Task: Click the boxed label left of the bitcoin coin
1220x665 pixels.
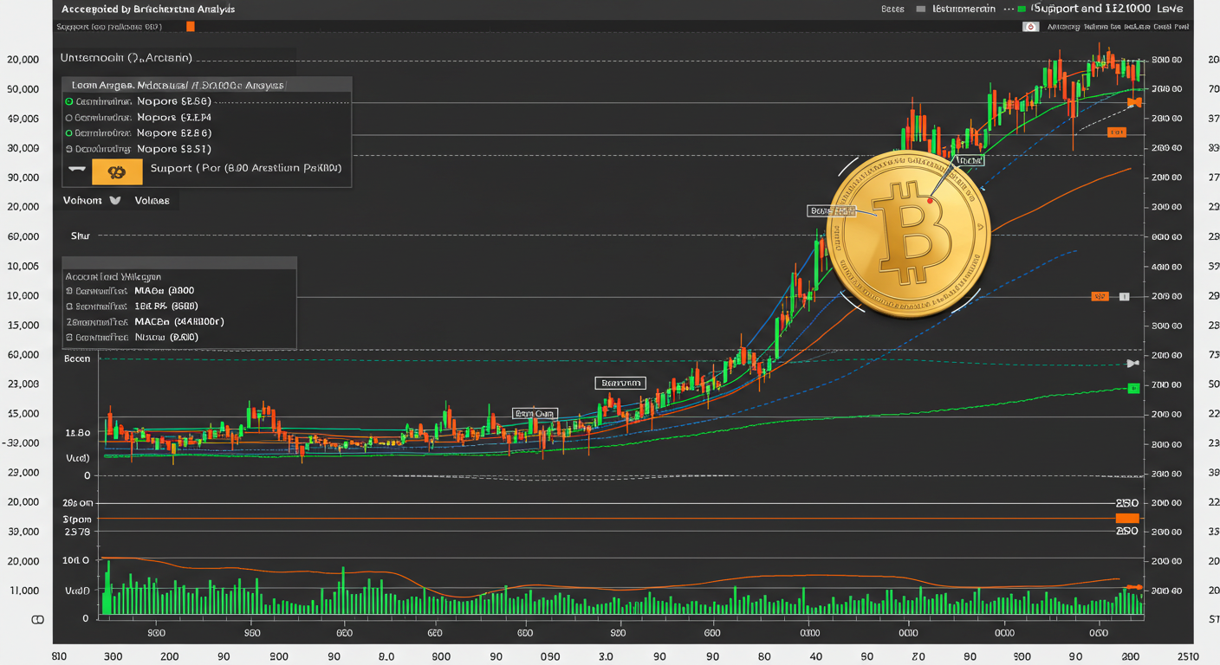Action: [830, 210]
